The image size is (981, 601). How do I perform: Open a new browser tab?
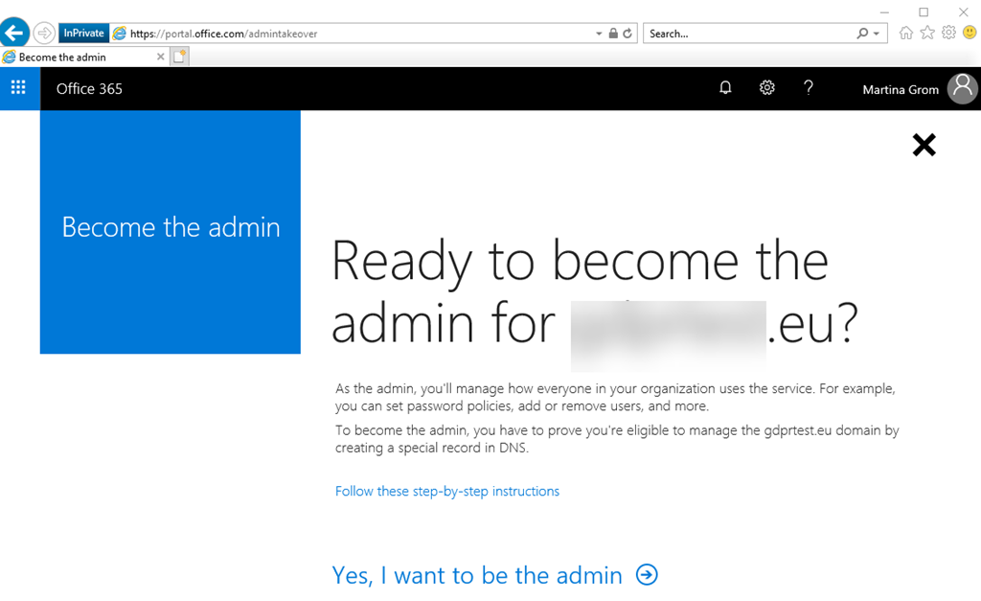tap(180, 58)
